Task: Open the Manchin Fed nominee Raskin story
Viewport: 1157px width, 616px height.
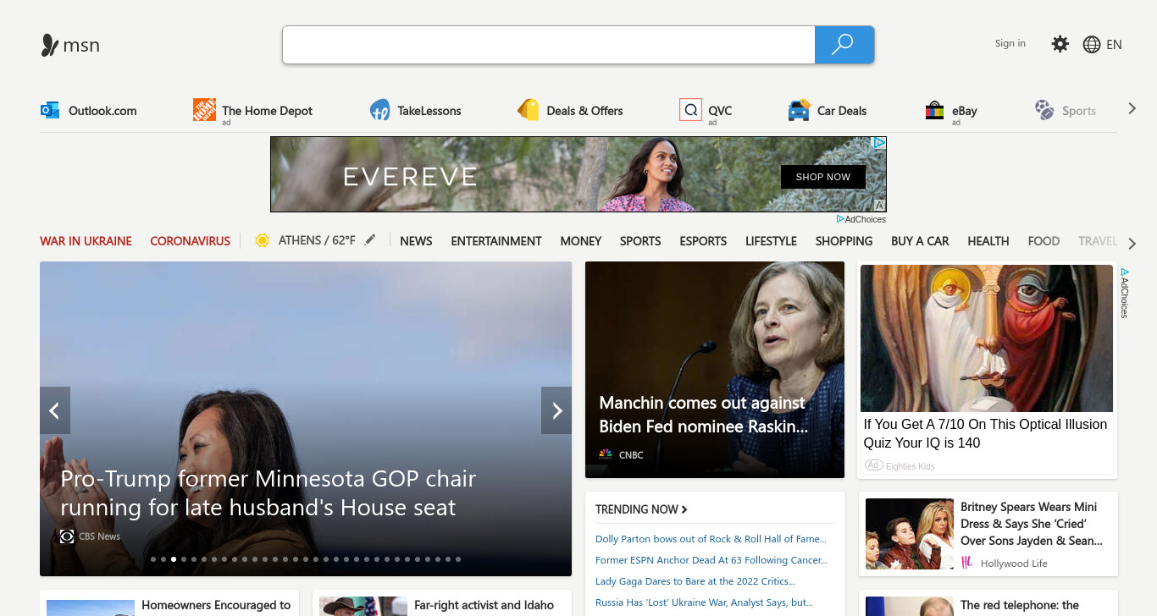Action: pos(703,415)
